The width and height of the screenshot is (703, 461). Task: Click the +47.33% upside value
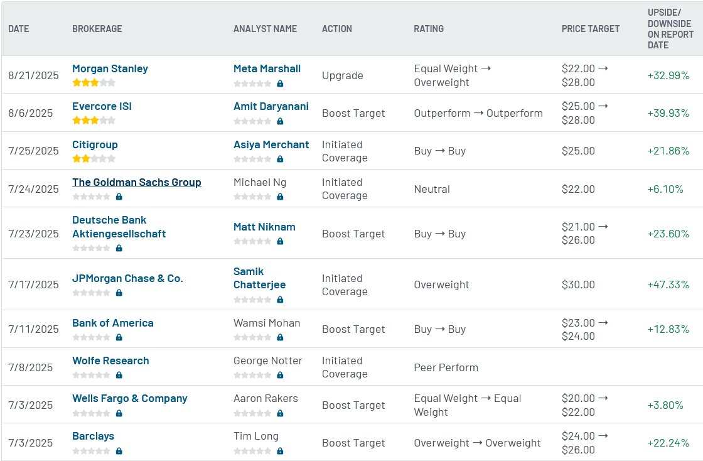668,285
